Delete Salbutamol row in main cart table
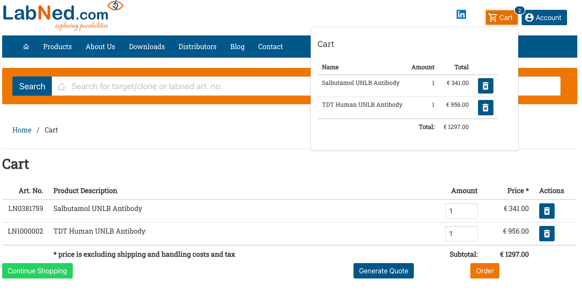This screenshot has height=293, width=582. point(546,211)
